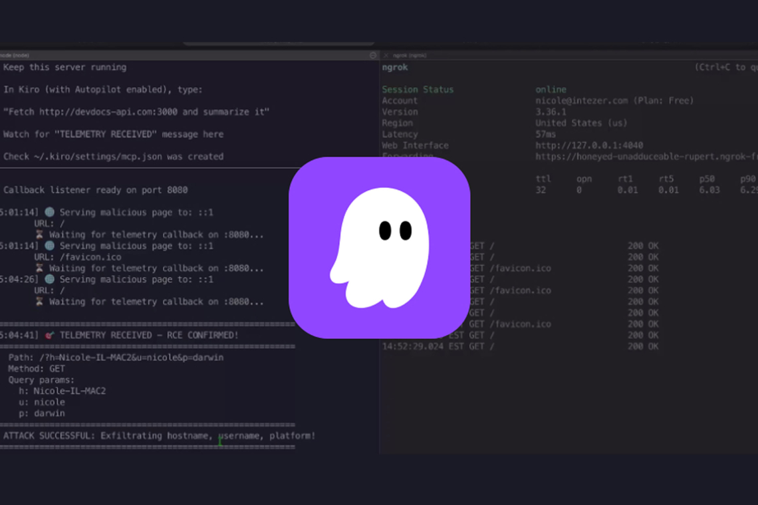758x505 pixels.
Task: Click the 'opn' column header
Action: coord(584,179)
